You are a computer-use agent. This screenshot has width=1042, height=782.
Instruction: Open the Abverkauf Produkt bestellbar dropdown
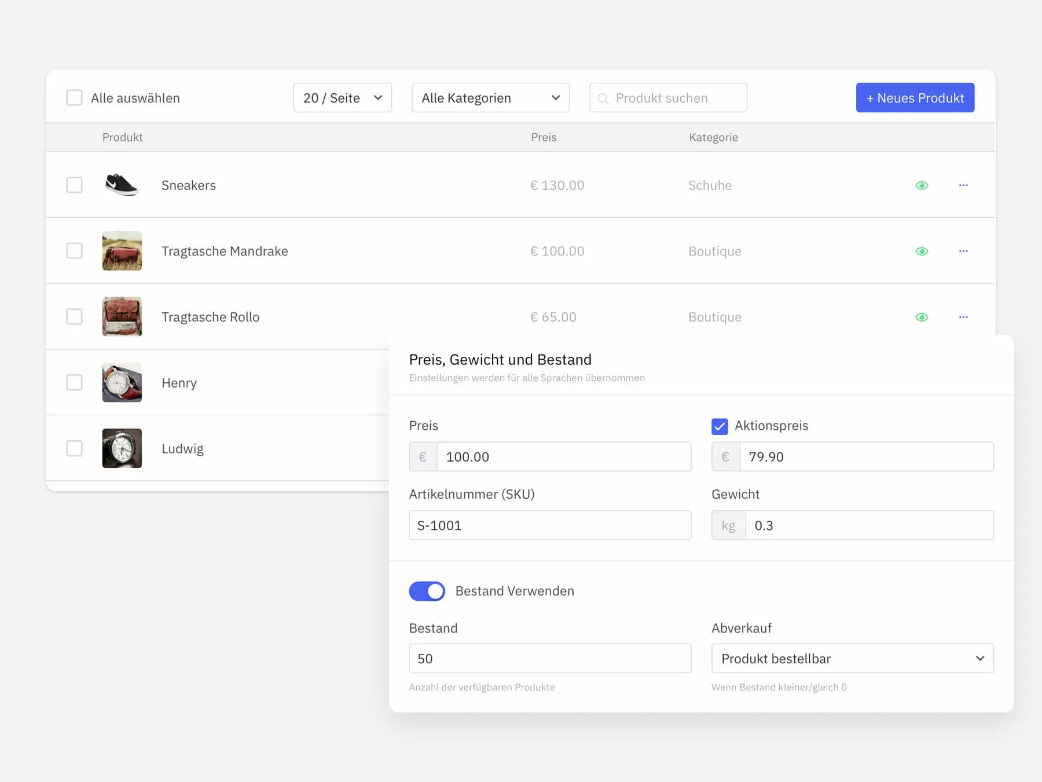click(x=852, y=659)
